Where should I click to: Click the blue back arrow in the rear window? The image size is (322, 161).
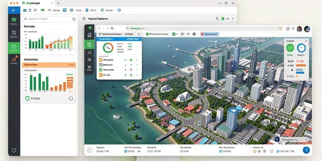[14, 10]
